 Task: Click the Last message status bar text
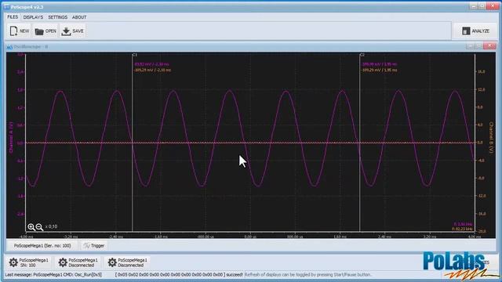point(53,275)
